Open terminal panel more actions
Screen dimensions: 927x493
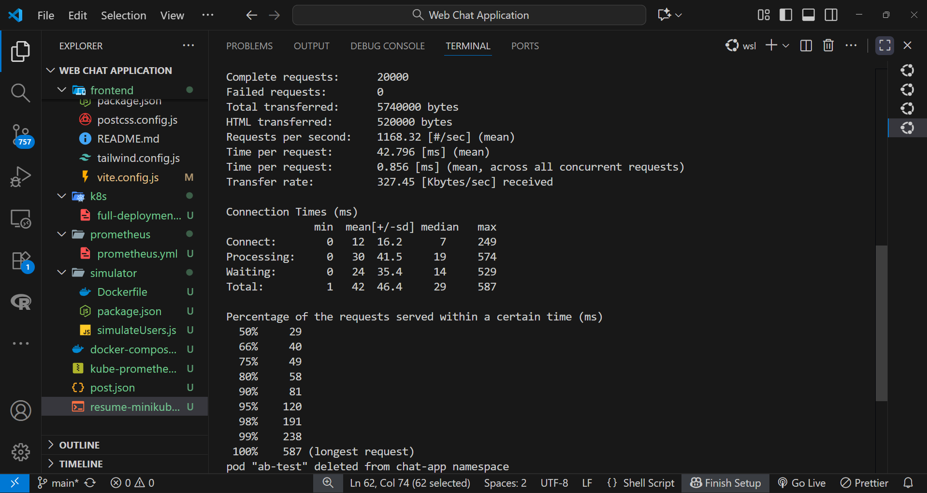tap(851, 45)
